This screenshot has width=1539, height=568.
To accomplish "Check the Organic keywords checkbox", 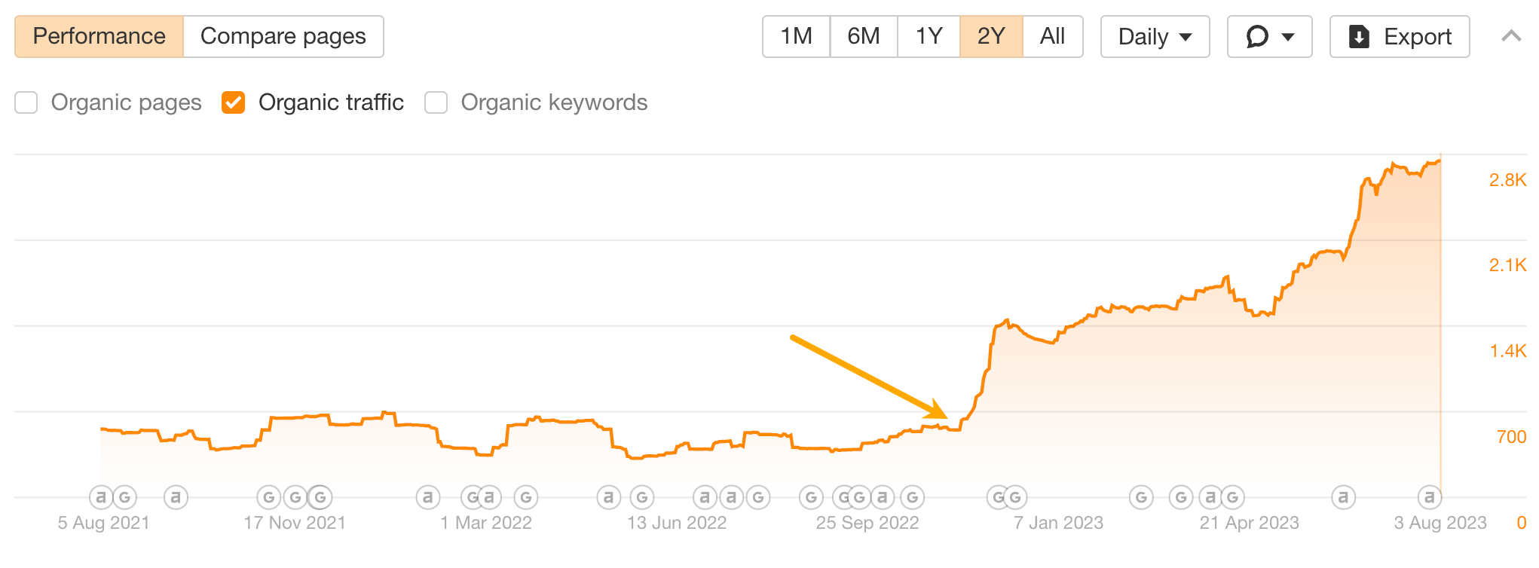I will point(436,102).
